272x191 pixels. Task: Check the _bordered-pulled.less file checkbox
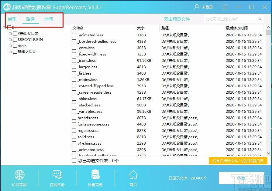(74, 42)
